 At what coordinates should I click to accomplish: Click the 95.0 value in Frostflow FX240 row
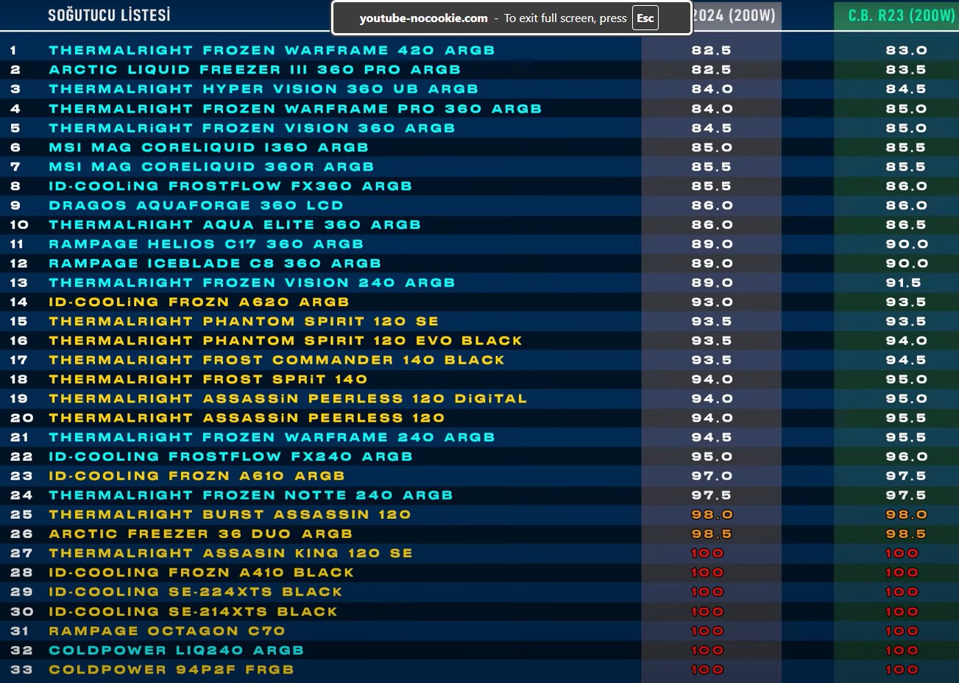tap(712, 456)
